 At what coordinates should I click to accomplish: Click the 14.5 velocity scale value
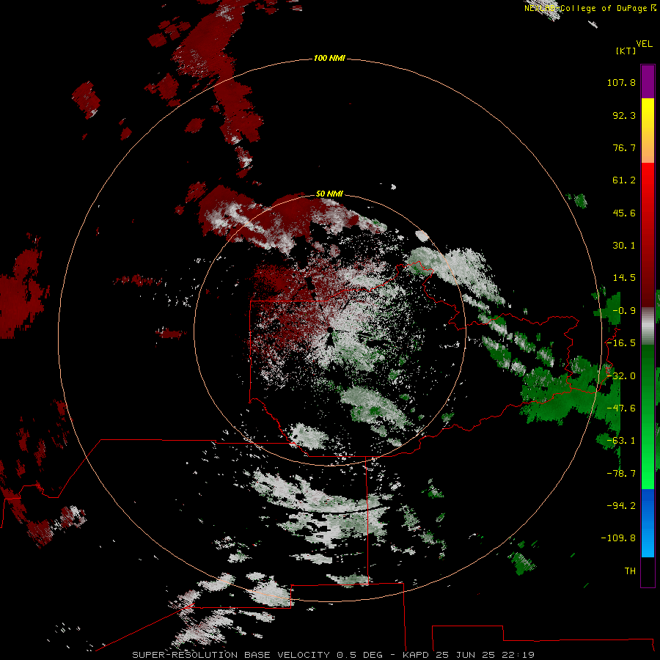click(624, 278)
